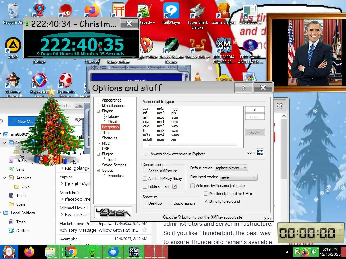Viewport: 346px width, 259px height.
Task: Open FREE GAME ANTI HACK shortcut
Action: point(250,51)
